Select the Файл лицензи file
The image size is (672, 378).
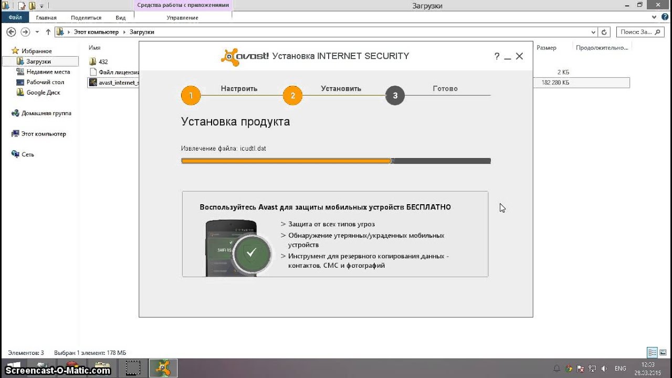[x=114, y=72]
